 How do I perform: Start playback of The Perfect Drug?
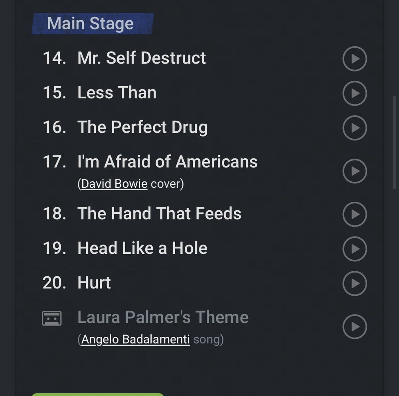pos(354,128)
